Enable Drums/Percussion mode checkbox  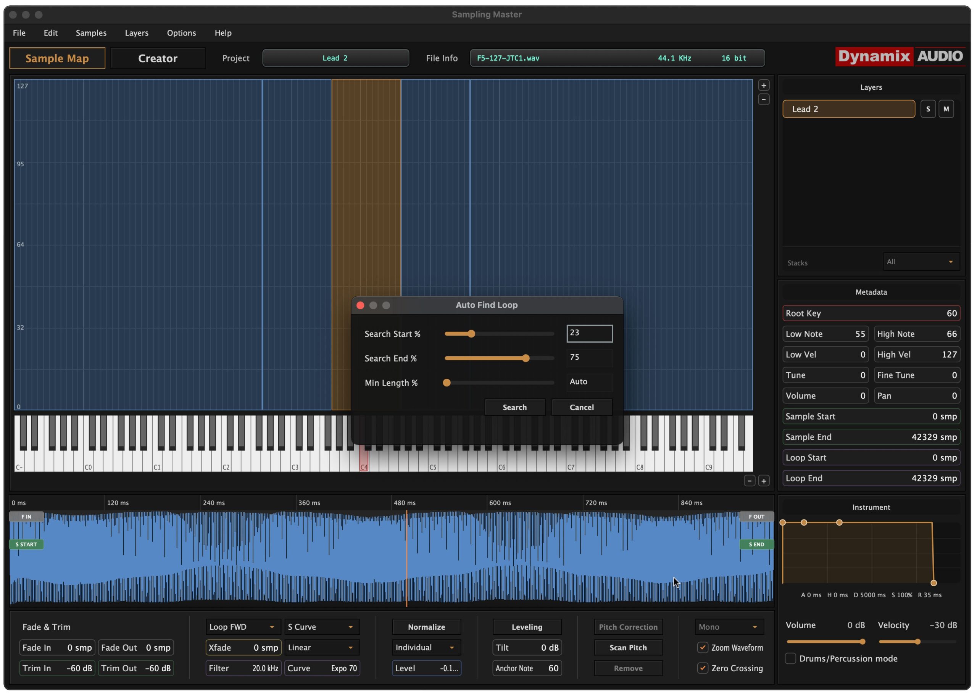[790, 658]
